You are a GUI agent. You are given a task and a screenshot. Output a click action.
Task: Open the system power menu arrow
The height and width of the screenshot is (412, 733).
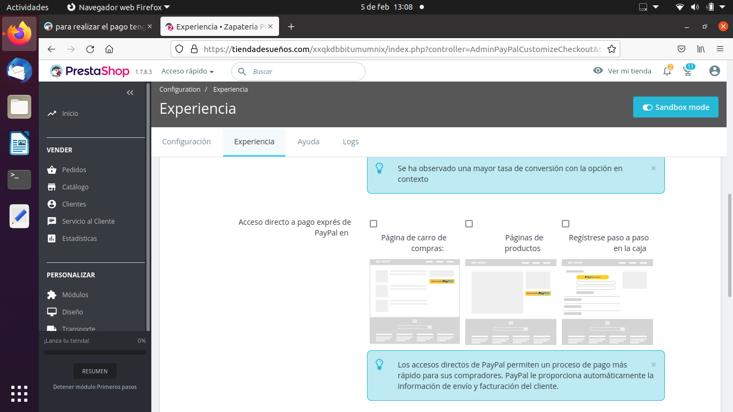tap(722, 7)
